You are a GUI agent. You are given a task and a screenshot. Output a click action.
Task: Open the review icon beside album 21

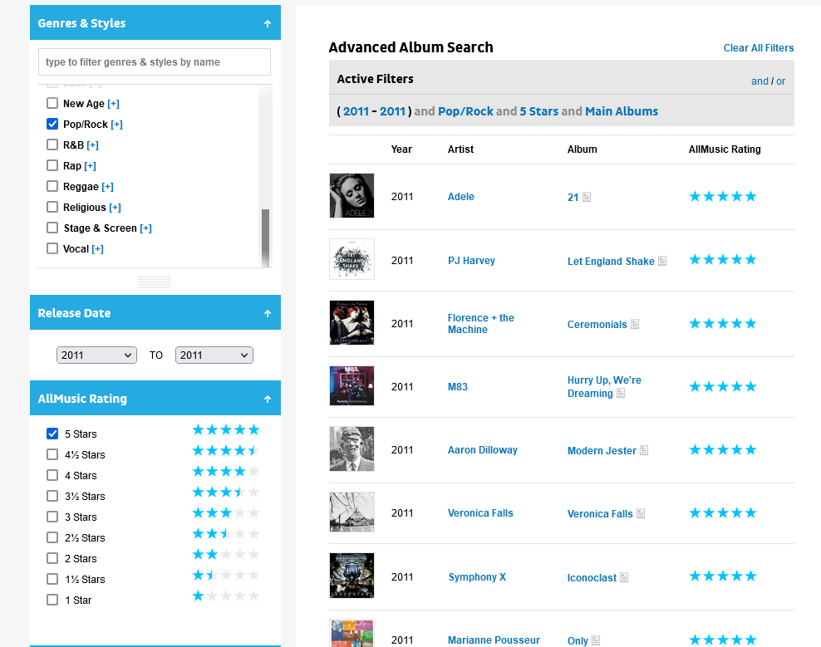587,198
